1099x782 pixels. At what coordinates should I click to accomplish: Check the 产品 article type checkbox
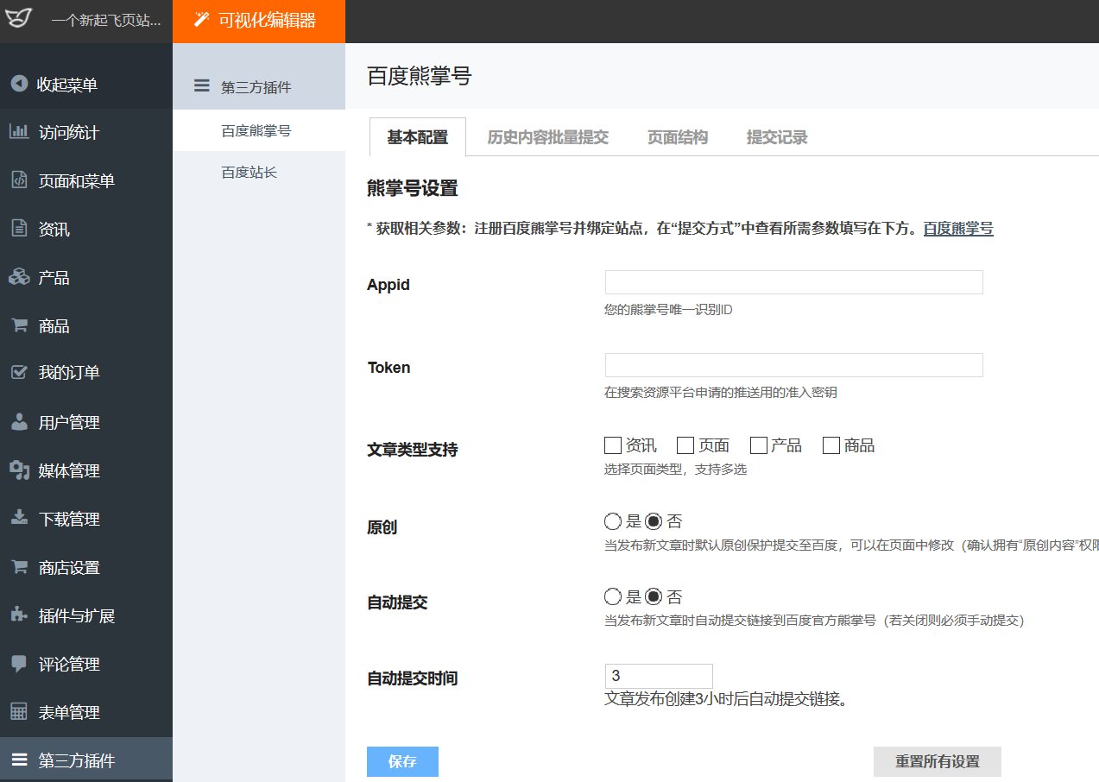click(759, 445)
